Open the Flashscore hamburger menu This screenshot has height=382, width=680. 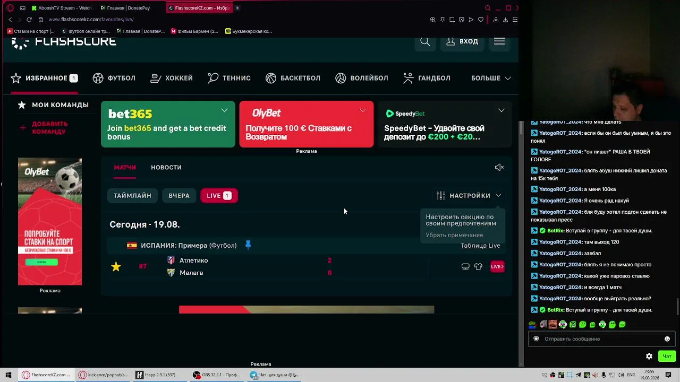pos(499,41)
